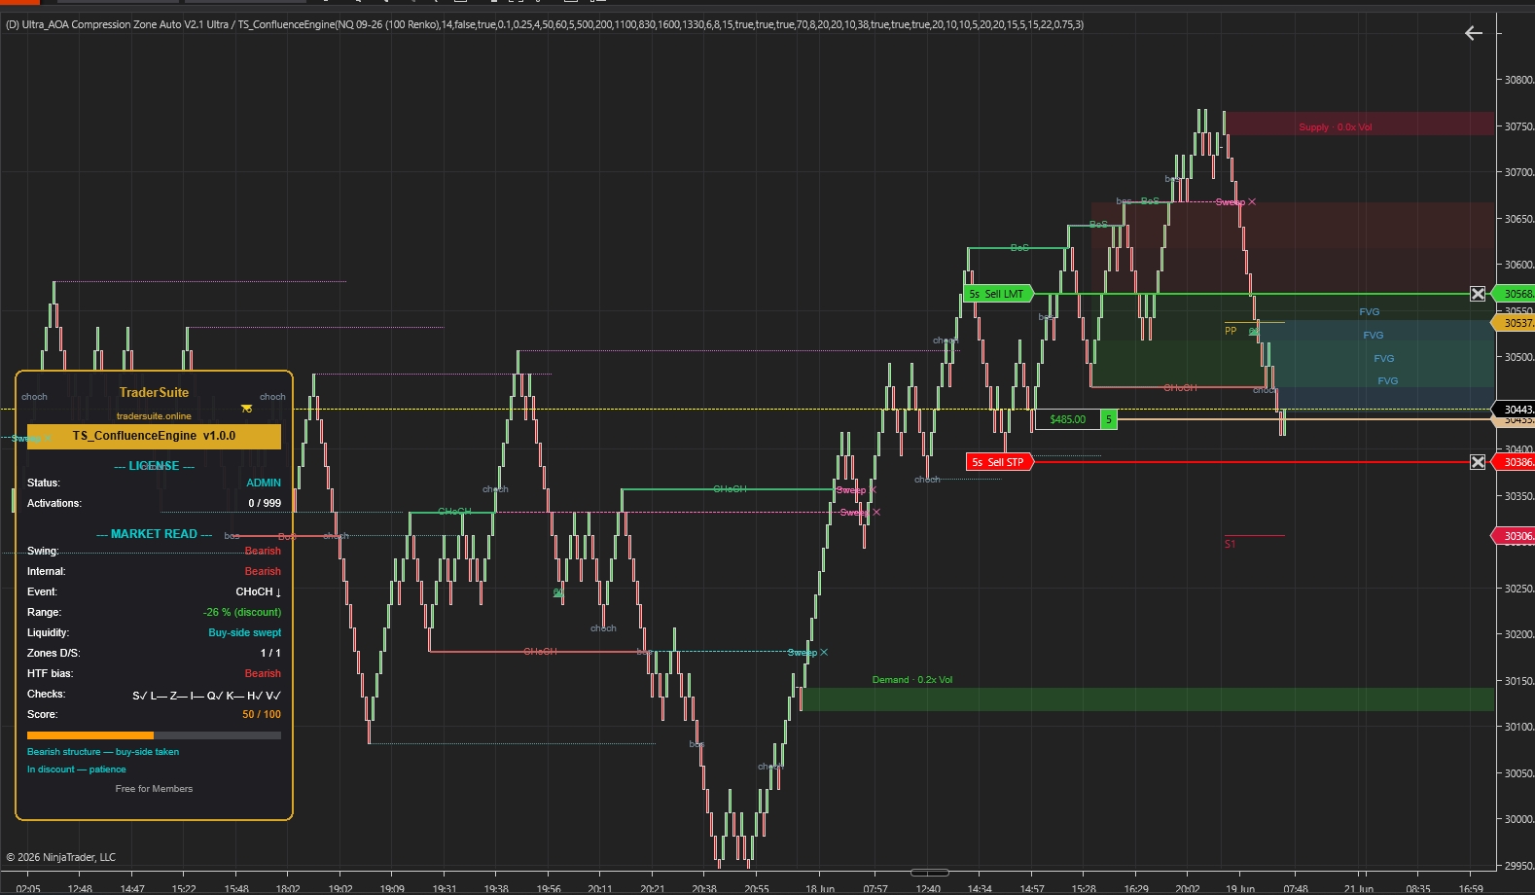
Task: Click the green 30568 limit price marker
Action: (1516, 294)
